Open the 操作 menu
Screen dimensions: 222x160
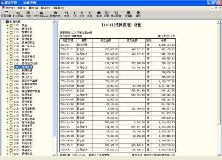click(x=33, y=8)
